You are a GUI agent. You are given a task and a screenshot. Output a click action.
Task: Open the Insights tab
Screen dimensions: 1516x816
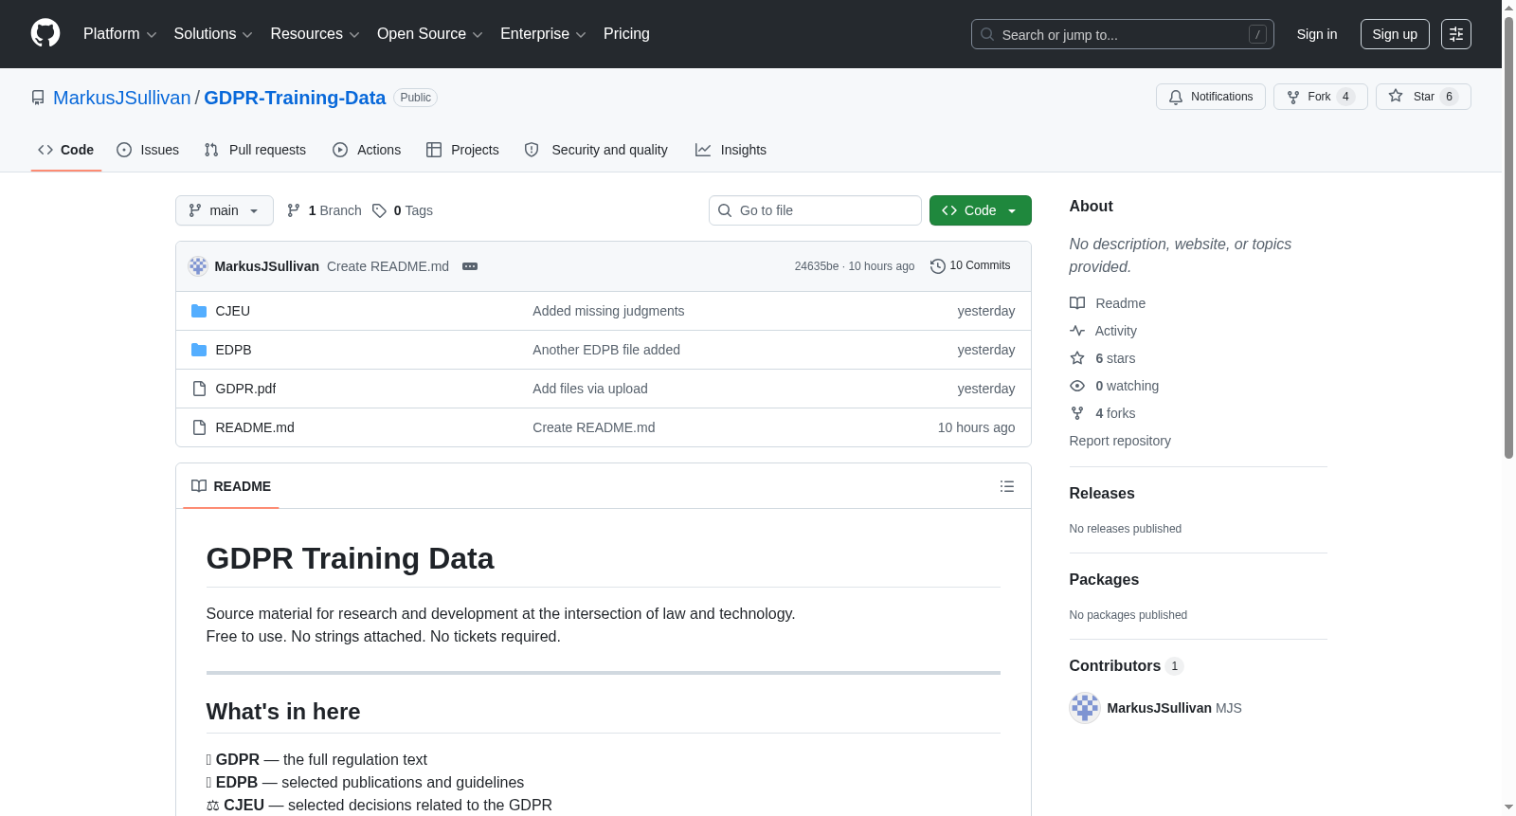tap(731, 150)
